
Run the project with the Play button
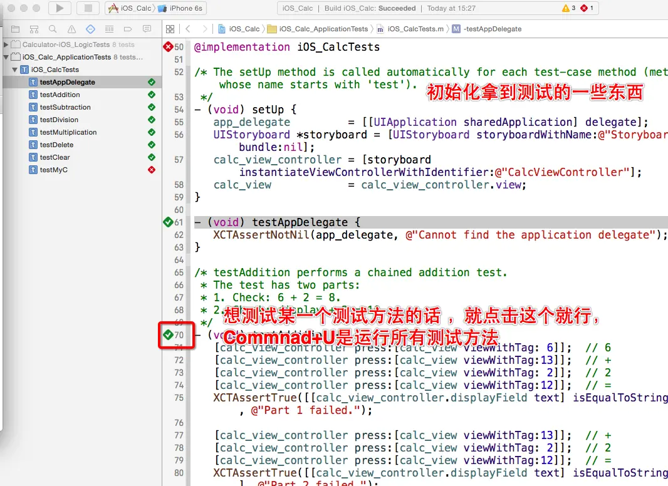[60, 8]
